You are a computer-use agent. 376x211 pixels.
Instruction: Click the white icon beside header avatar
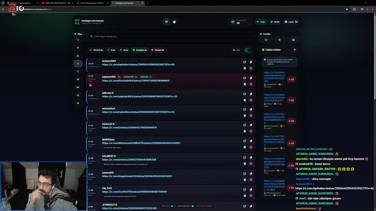click(x=174, y=22)
